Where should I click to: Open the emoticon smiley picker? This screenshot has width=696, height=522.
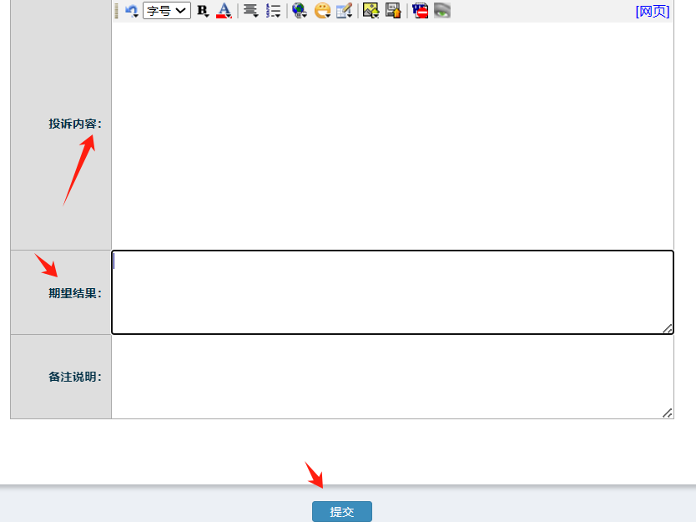[322, 11]
